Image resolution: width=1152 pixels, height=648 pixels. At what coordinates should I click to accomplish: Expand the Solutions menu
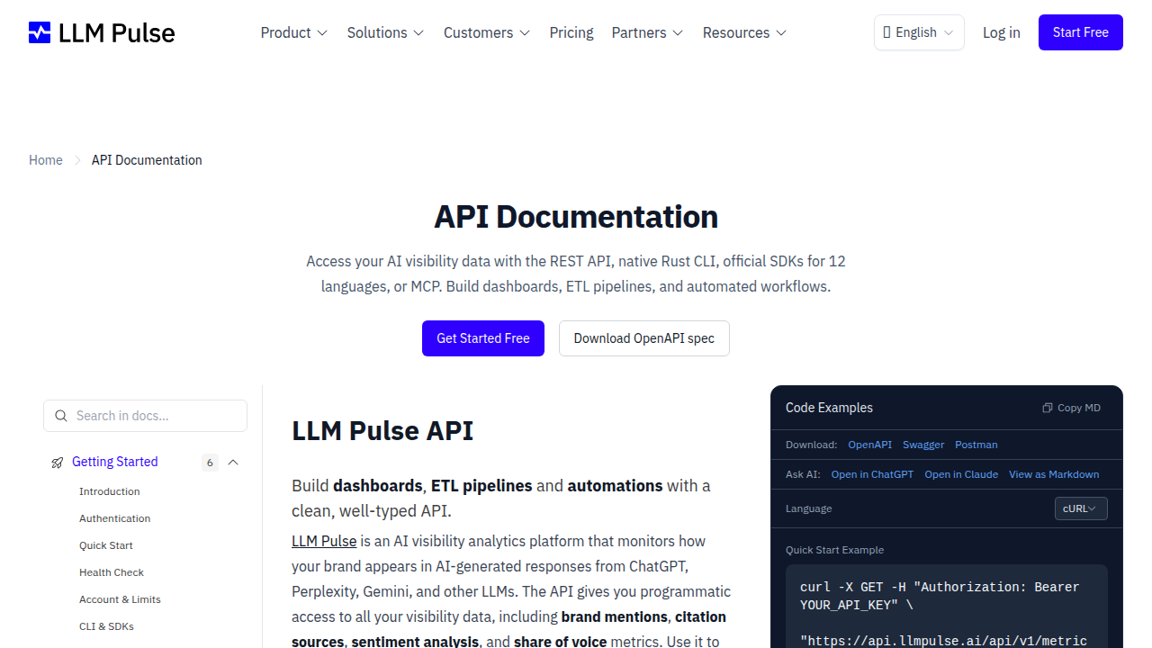(x=385, y=32)
